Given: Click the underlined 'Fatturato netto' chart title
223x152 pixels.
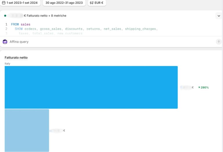Looking at the screenshot, I should [16, 58].
